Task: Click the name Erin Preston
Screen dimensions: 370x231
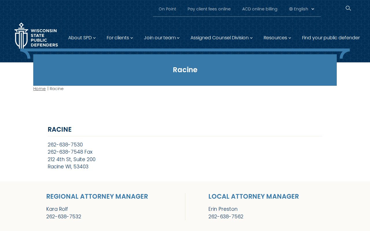Action: [223, 209]
